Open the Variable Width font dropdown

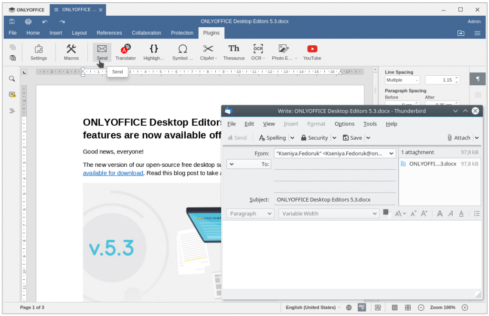(x=329, y=214)
